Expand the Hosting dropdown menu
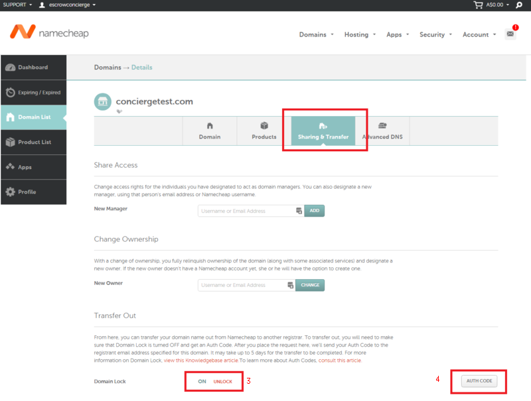The width and height of the screenshot is (531, 401). (360, 34)
